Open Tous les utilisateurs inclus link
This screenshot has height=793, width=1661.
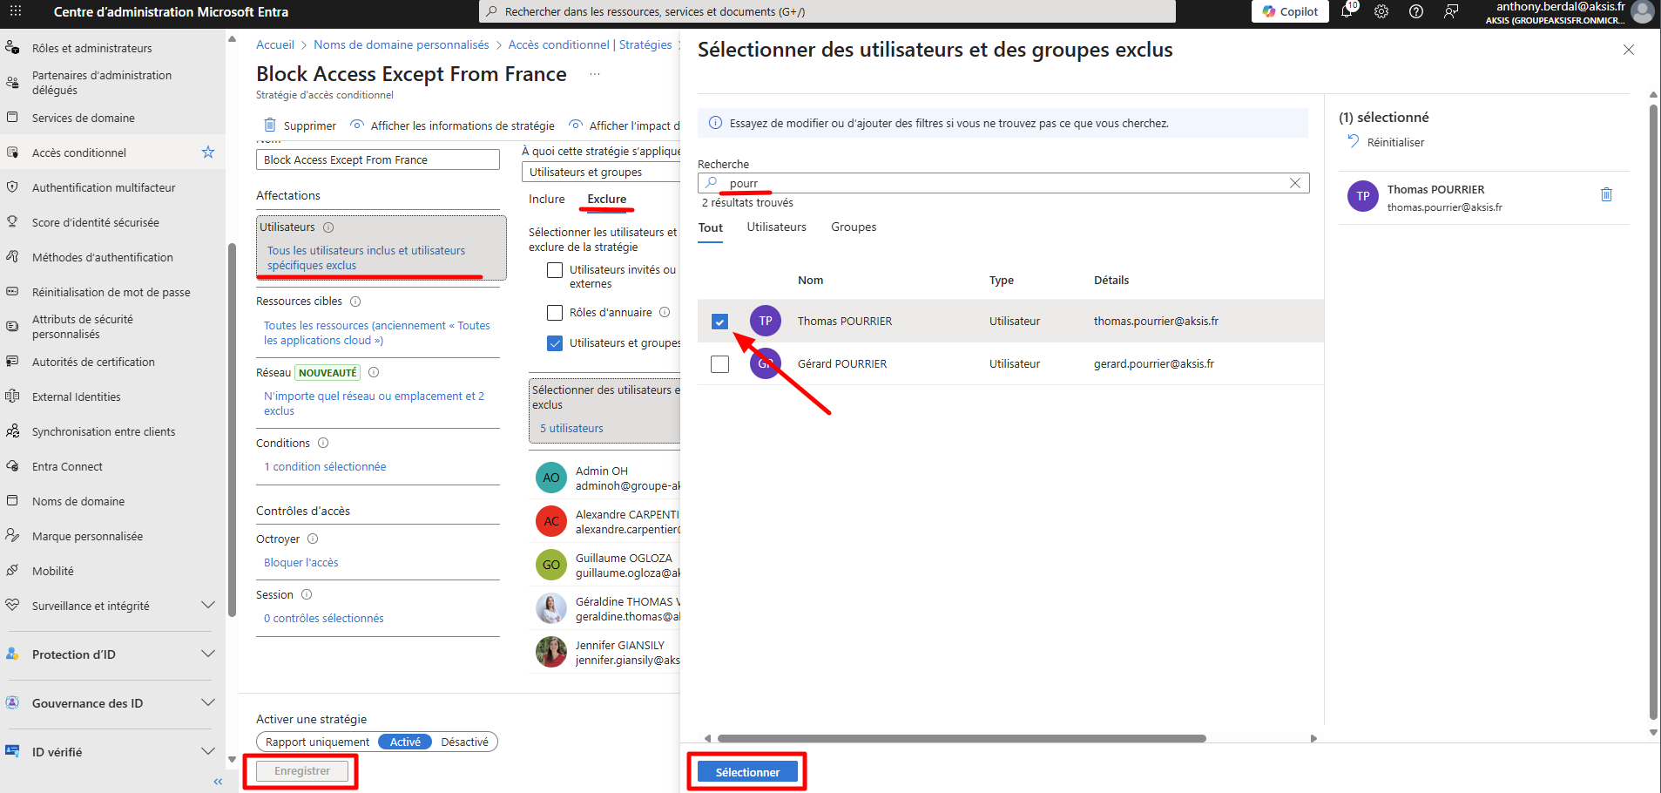(x=366, y=258)
